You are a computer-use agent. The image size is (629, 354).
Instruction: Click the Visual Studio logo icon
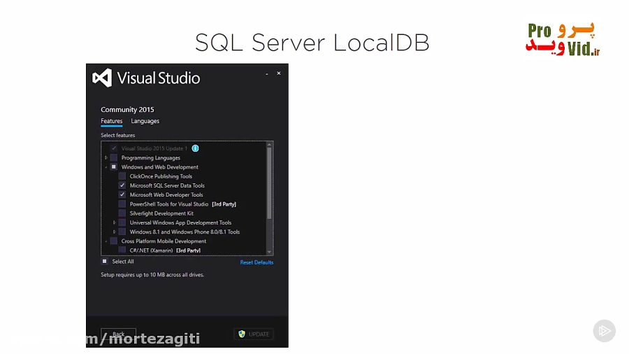(x=102, y=78)
